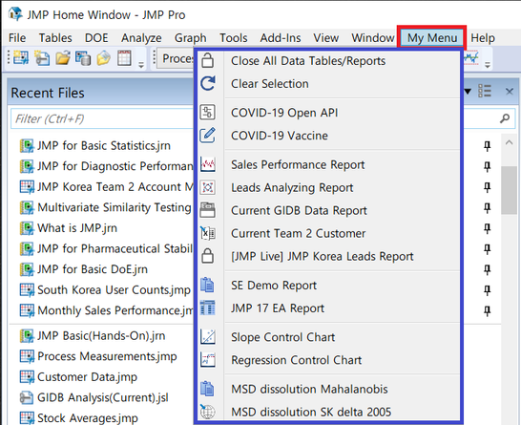Toggle the pin for Monthly Sales Performance file
Screen dimensions: 521x425
tap(487, 311)
